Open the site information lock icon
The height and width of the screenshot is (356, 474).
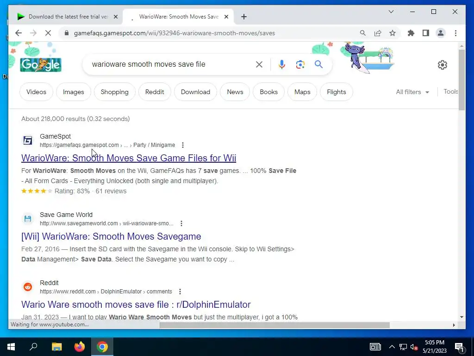[x=67, y=33]
